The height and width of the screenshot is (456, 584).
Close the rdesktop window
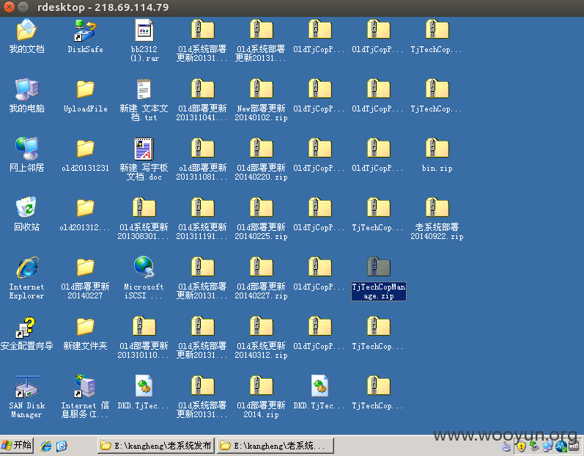9,7
